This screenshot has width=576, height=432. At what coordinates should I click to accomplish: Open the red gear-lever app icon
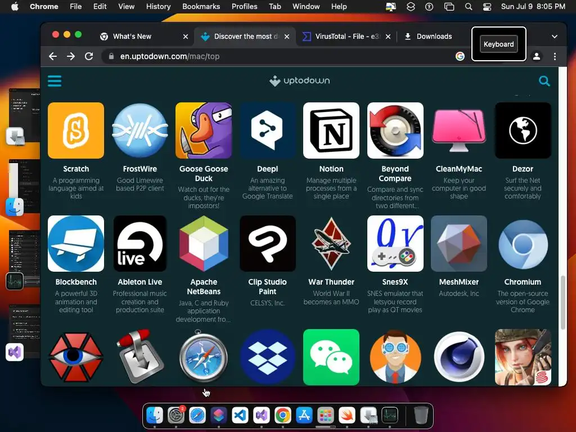(140, 357)
